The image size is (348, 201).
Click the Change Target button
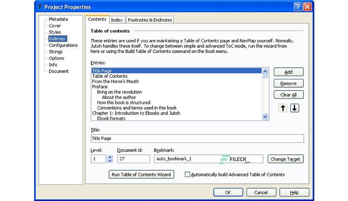click(x=286, y=159)
